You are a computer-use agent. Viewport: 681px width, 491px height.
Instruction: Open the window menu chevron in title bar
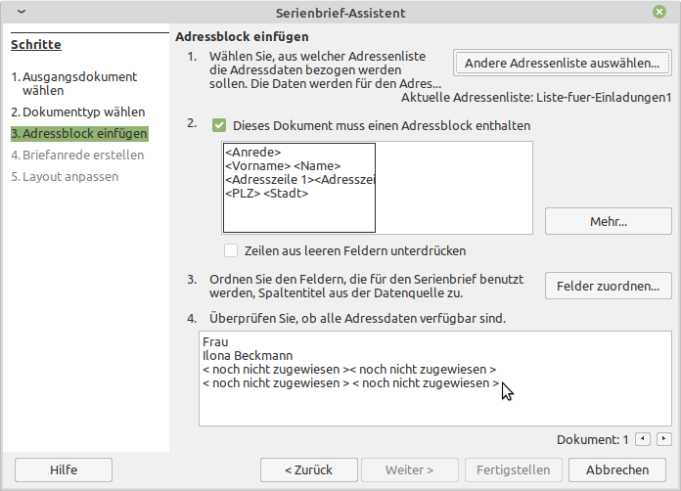(x=22, y=12)
